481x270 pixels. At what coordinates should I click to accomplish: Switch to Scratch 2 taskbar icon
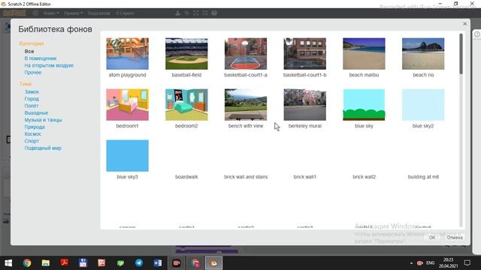[213, 263]
